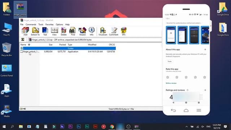
Task: Open Google Drive desktop shortcut
Action: 223,9
